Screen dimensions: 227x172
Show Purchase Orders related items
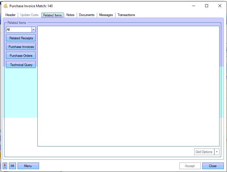click(x=21, y=55)
